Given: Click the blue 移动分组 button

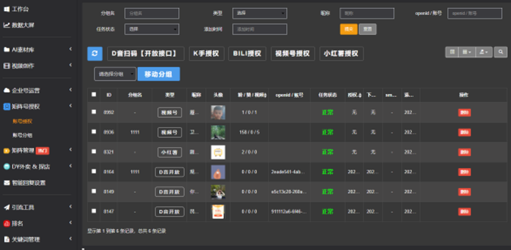Looking at the screenshot, I should (x=158, y=74).
